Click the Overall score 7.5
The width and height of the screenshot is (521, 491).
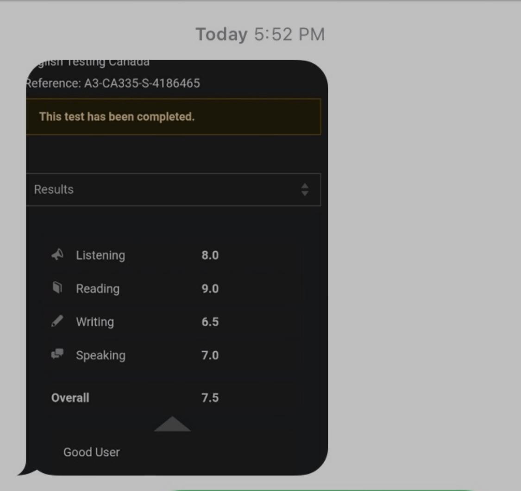210,398
